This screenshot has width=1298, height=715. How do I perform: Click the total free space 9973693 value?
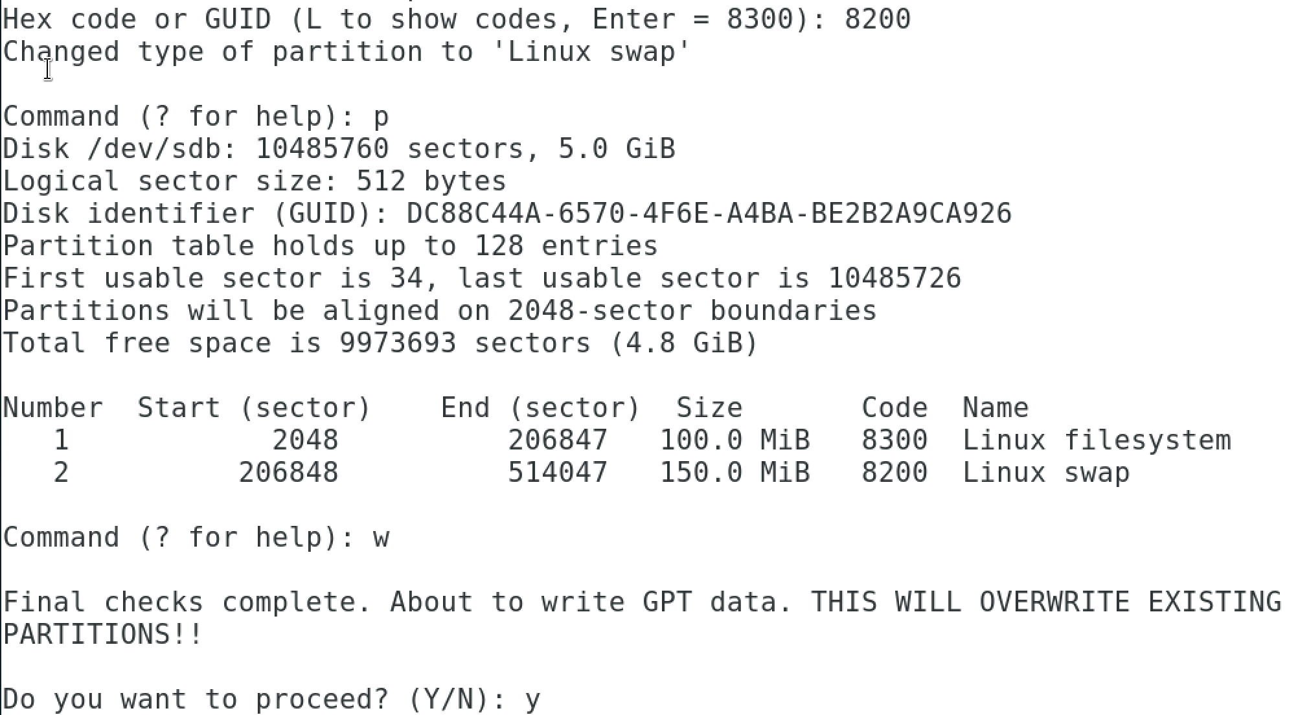click(x=398, y=343)
